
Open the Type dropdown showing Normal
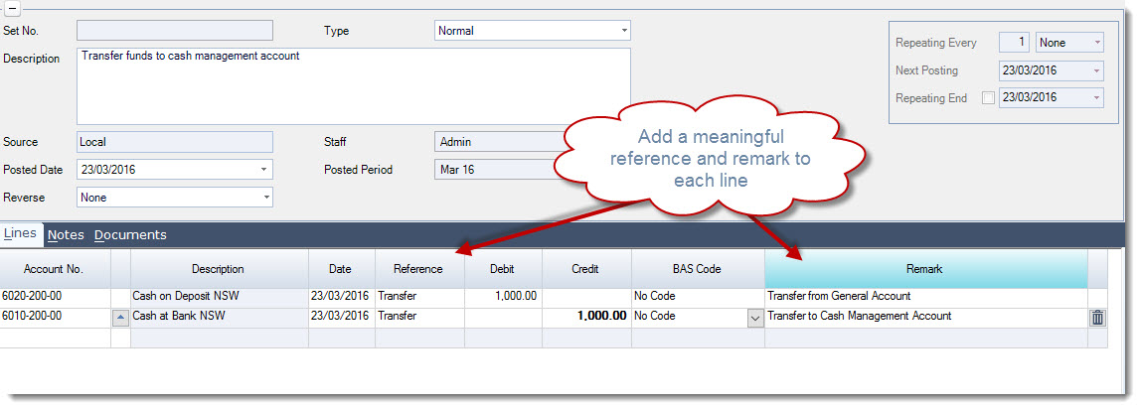(x=624, y=31)
